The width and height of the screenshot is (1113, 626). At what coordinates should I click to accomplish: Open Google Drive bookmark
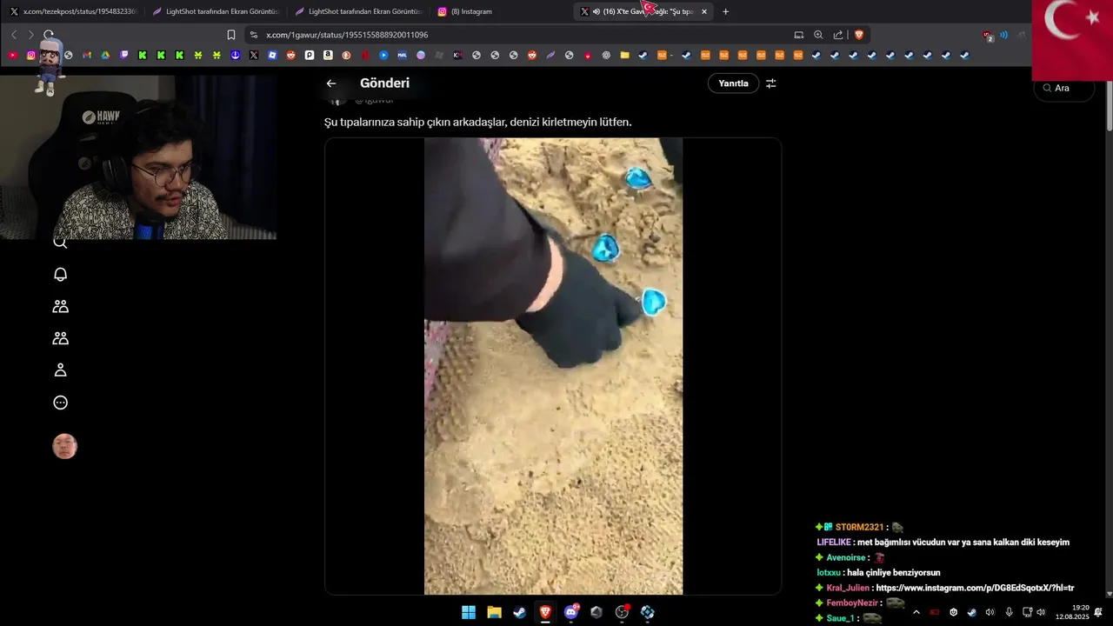pos(105,55)
